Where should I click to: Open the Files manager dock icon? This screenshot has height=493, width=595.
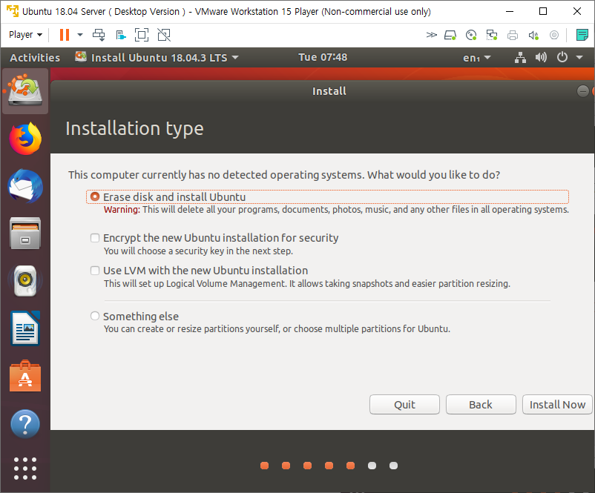coord(25,234)
